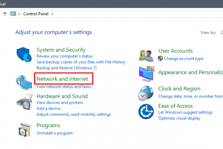
Task: Click the Hardware and Sound printer icon
Action: click(24, 102)
